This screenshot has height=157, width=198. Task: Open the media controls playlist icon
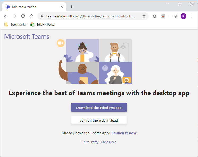[175, 16]
